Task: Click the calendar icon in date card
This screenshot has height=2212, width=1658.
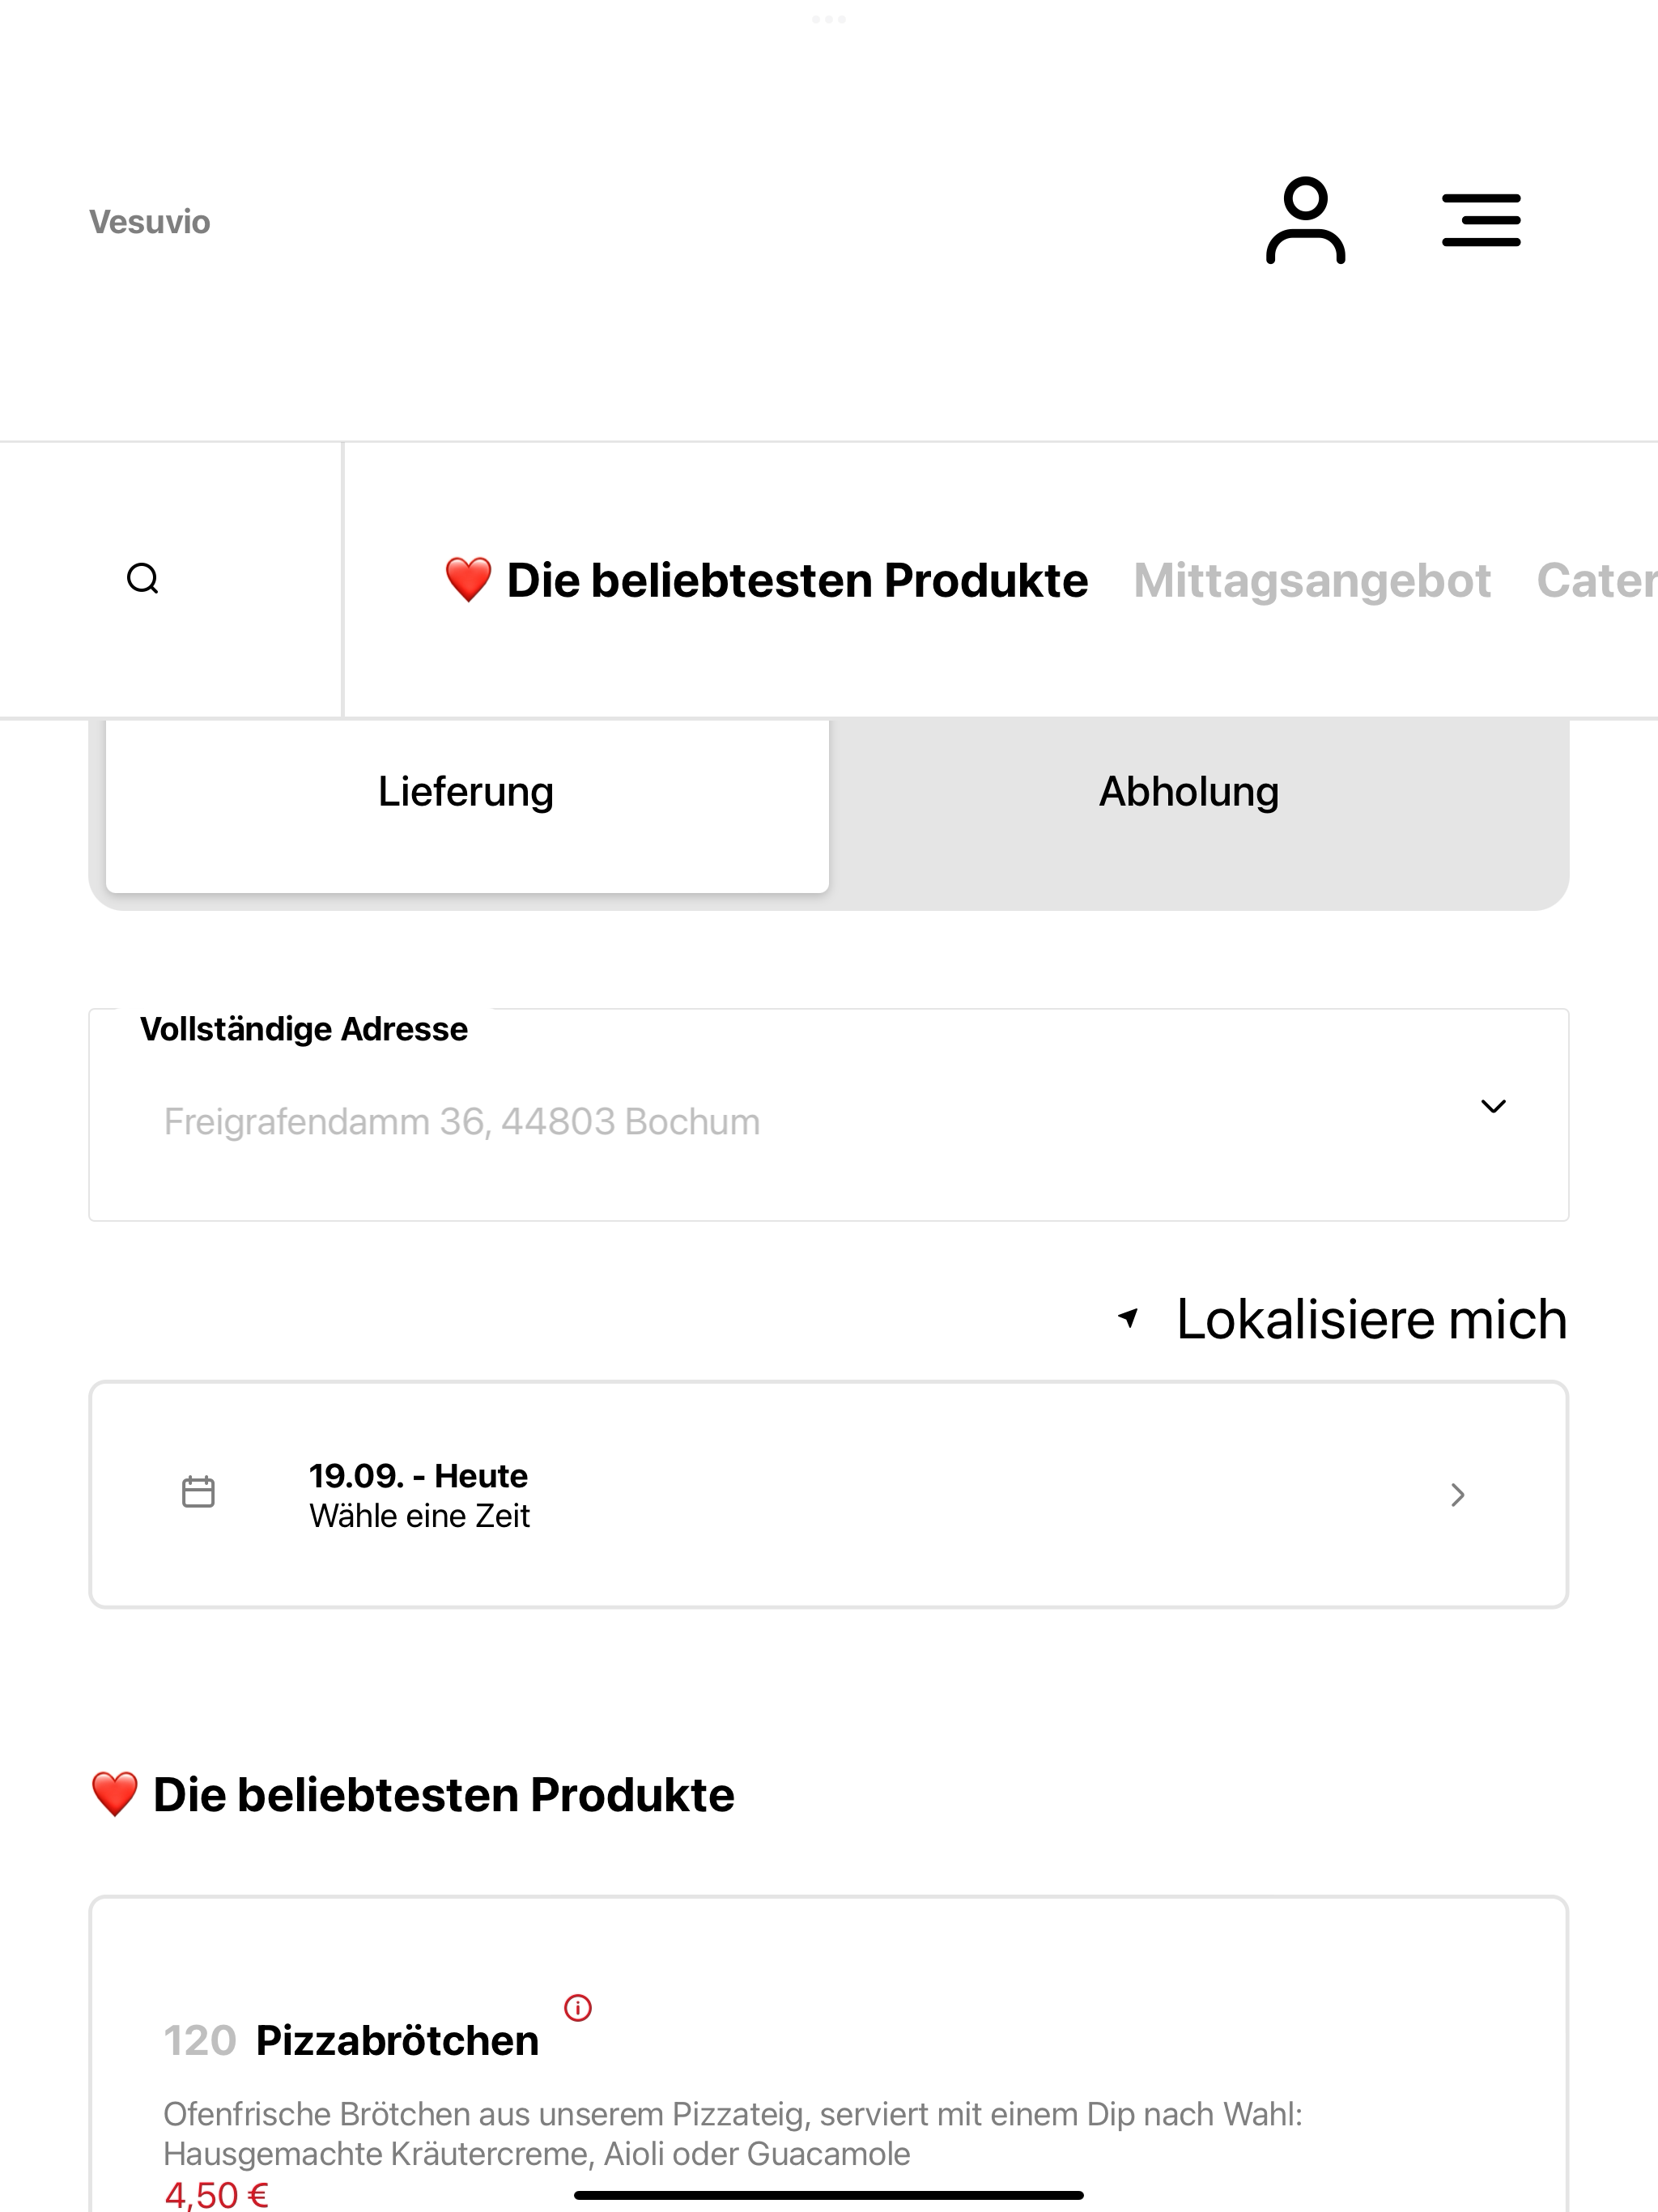Action: click(x=198, y=1492)
